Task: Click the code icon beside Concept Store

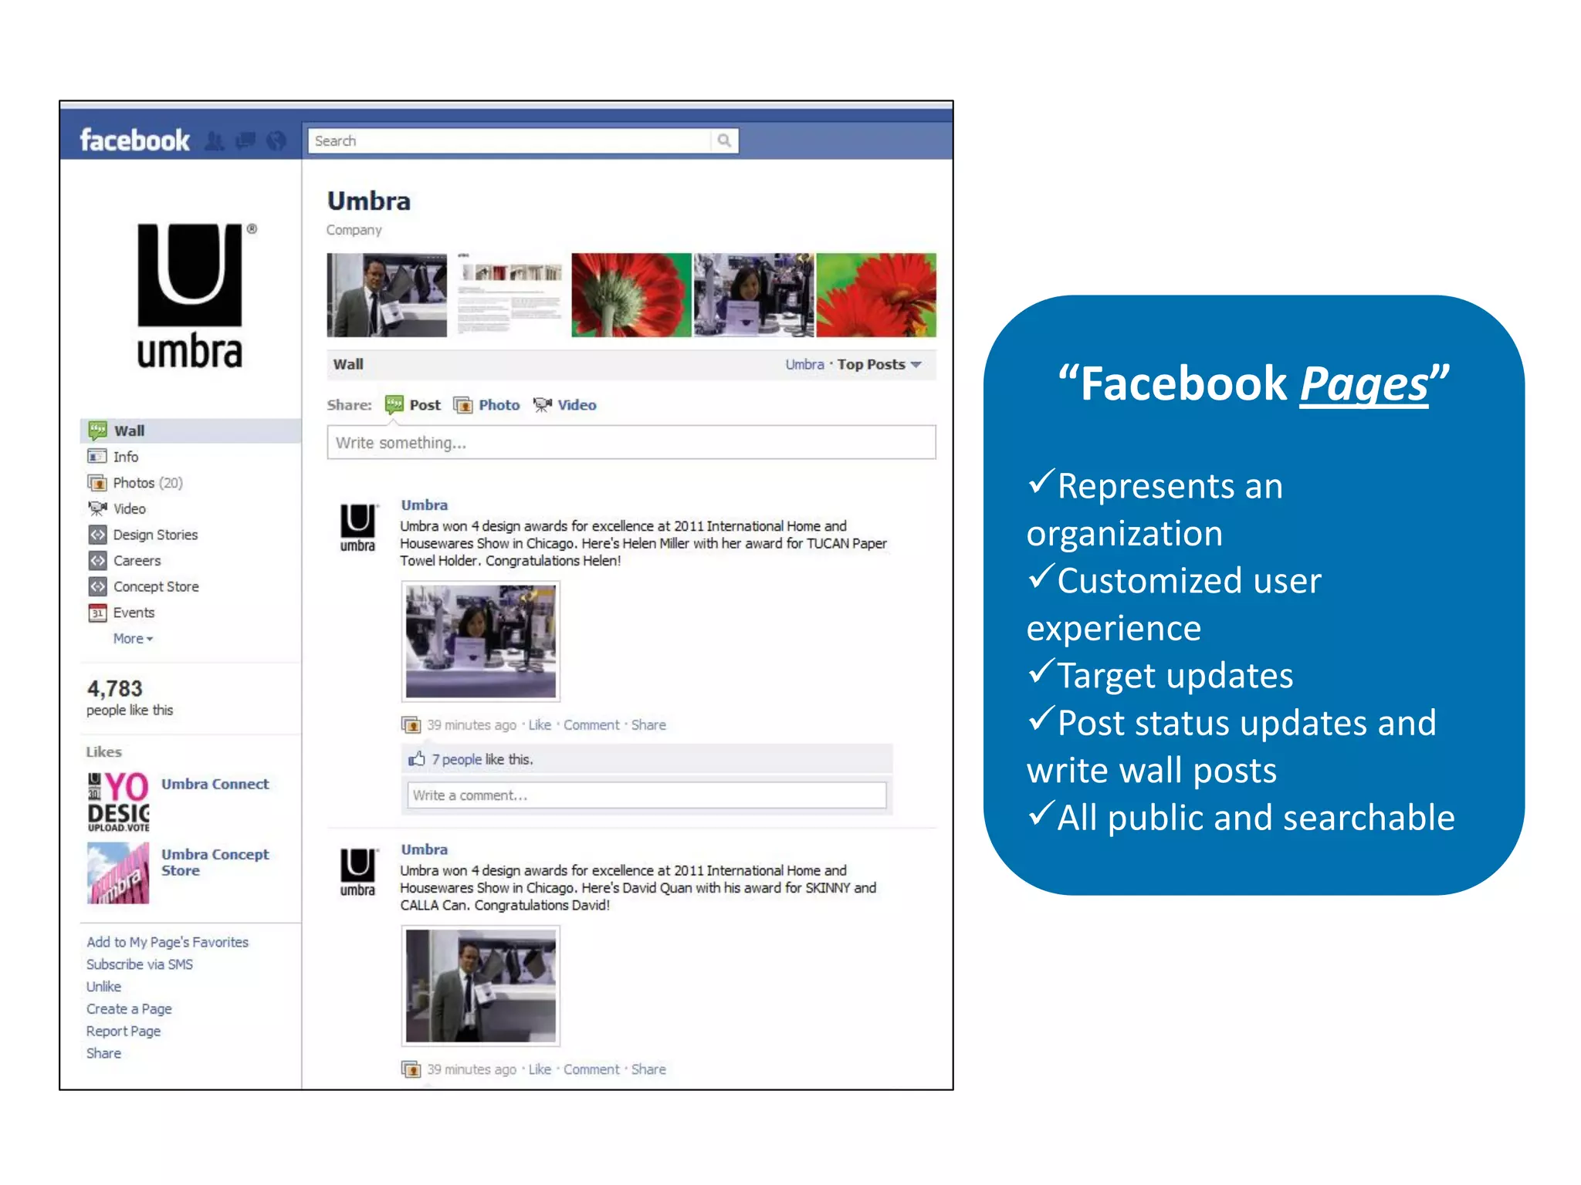Action: coord(97,586)
